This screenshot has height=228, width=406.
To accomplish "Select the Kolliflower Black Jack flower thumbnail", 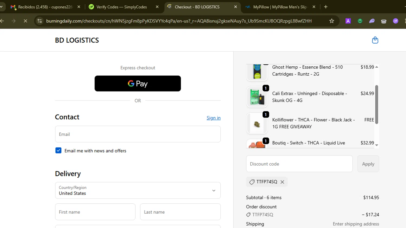I will point(257,123).
